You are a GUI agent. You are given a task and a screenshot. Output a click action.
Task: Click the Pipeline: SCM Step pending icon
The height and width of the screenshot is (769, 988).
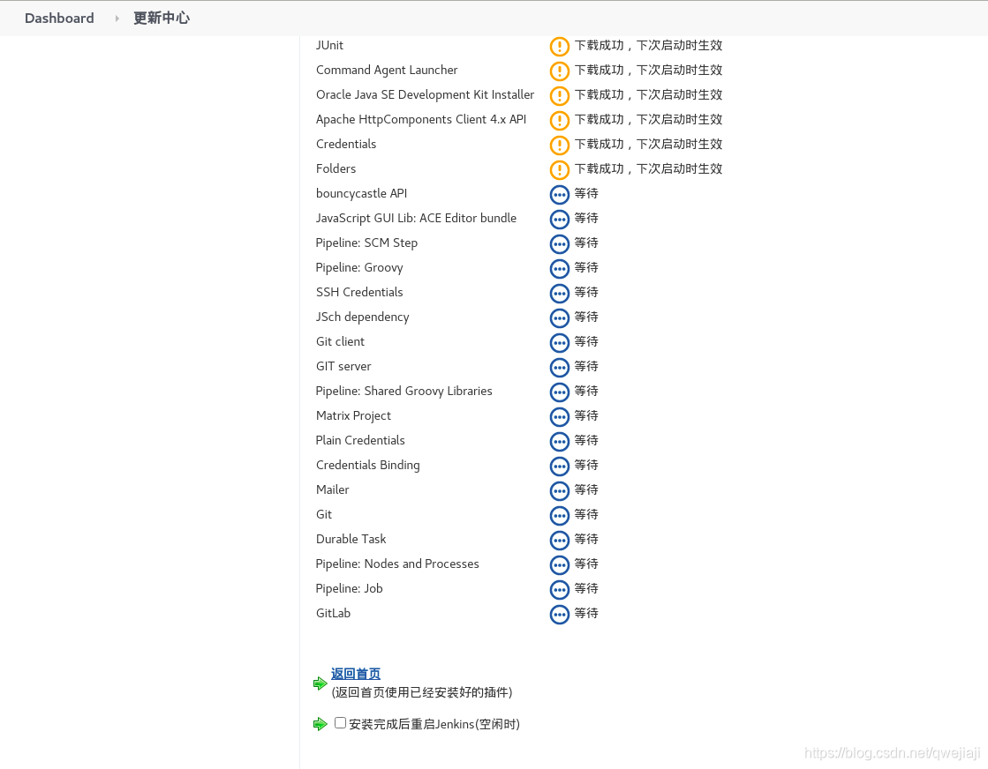pos(559,243)
